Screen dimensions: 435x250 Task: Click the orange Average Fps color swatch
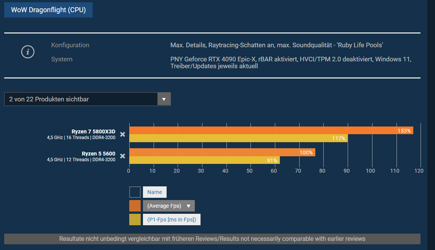point(135,206)
